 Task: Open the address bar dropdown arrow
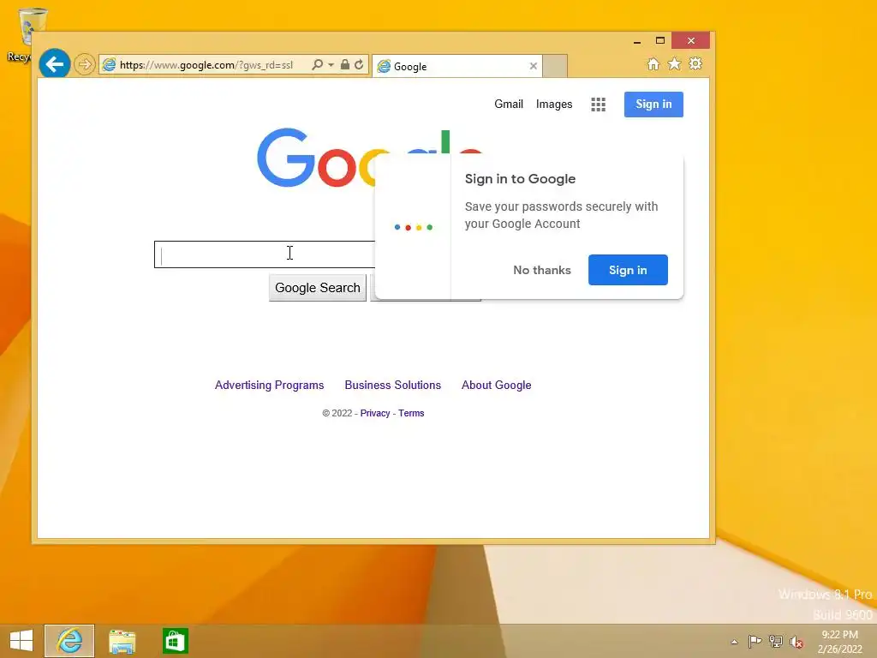(x=331, y=65)
